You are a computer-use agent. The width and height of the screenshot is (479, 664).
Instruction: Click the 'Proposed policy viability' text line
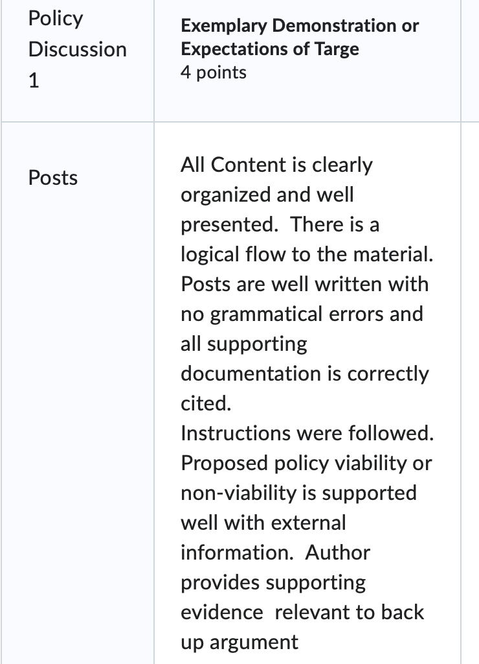click(x=307, y=463)
